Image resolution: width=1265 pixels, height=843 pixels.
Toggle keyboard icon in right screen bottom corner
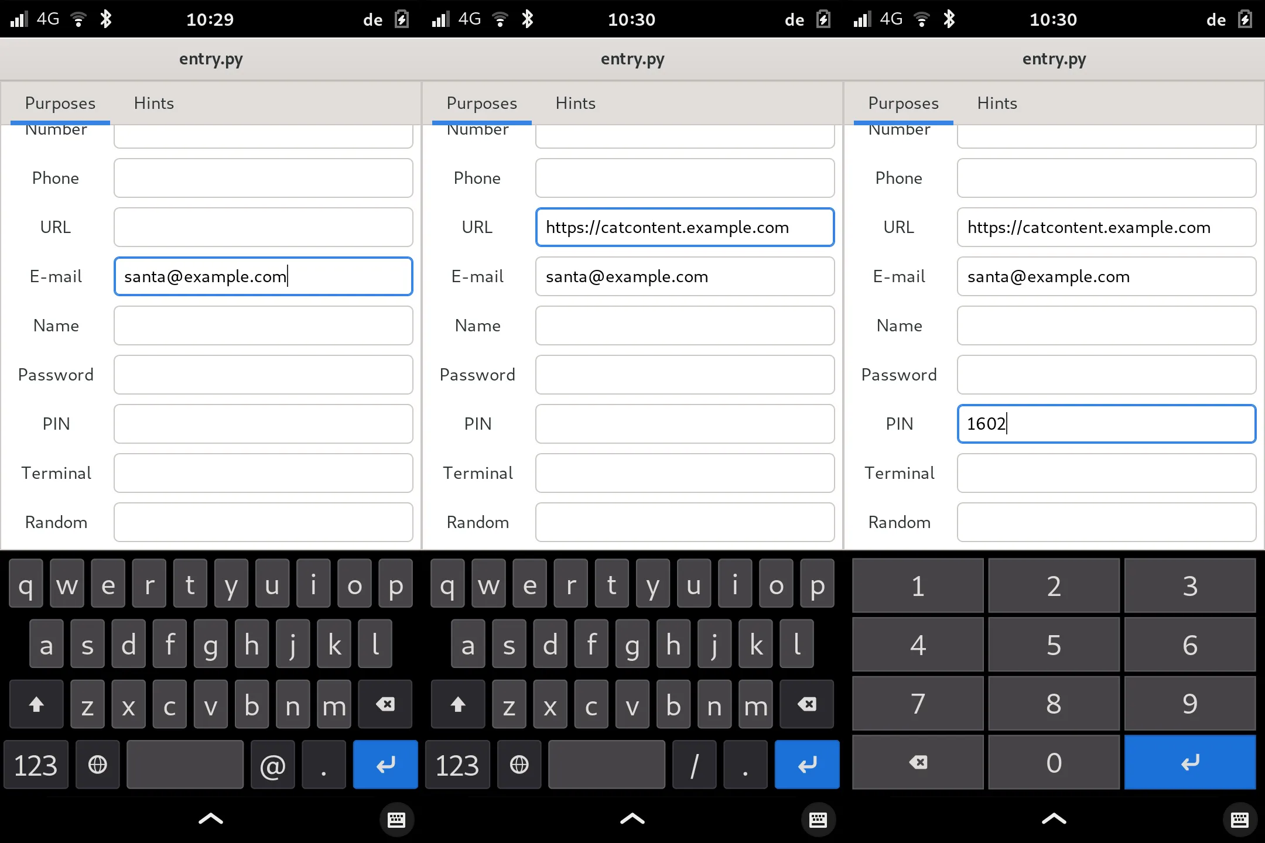click(1239, 820)
